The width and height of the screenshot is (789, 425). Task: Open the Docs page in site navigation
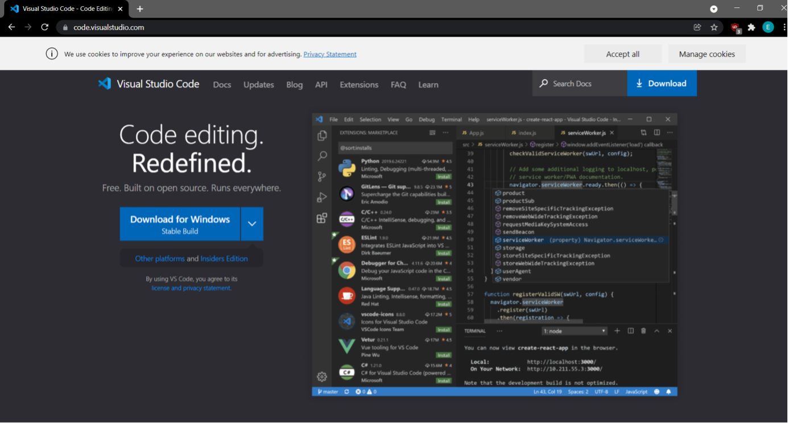click(x=222, y=85)
